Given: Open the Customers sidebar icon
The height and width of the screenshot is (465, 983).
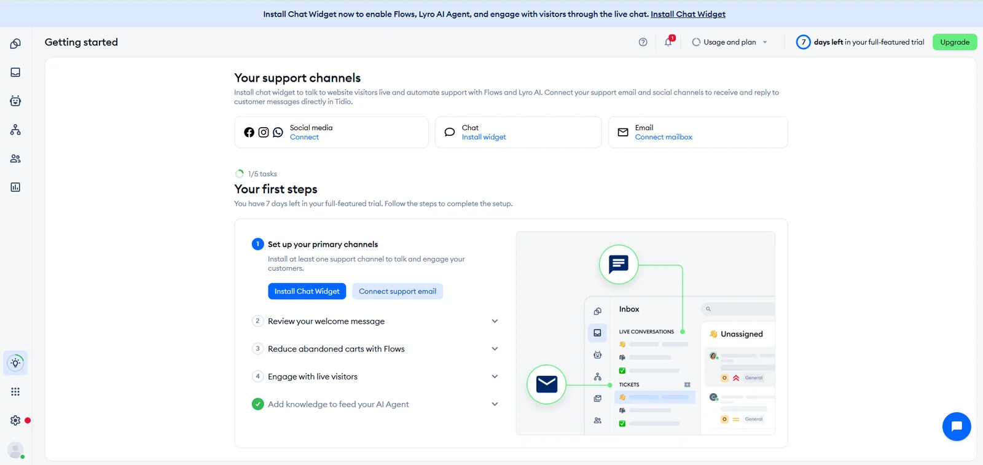Looking at the screenshot, I should click(15, 158).
